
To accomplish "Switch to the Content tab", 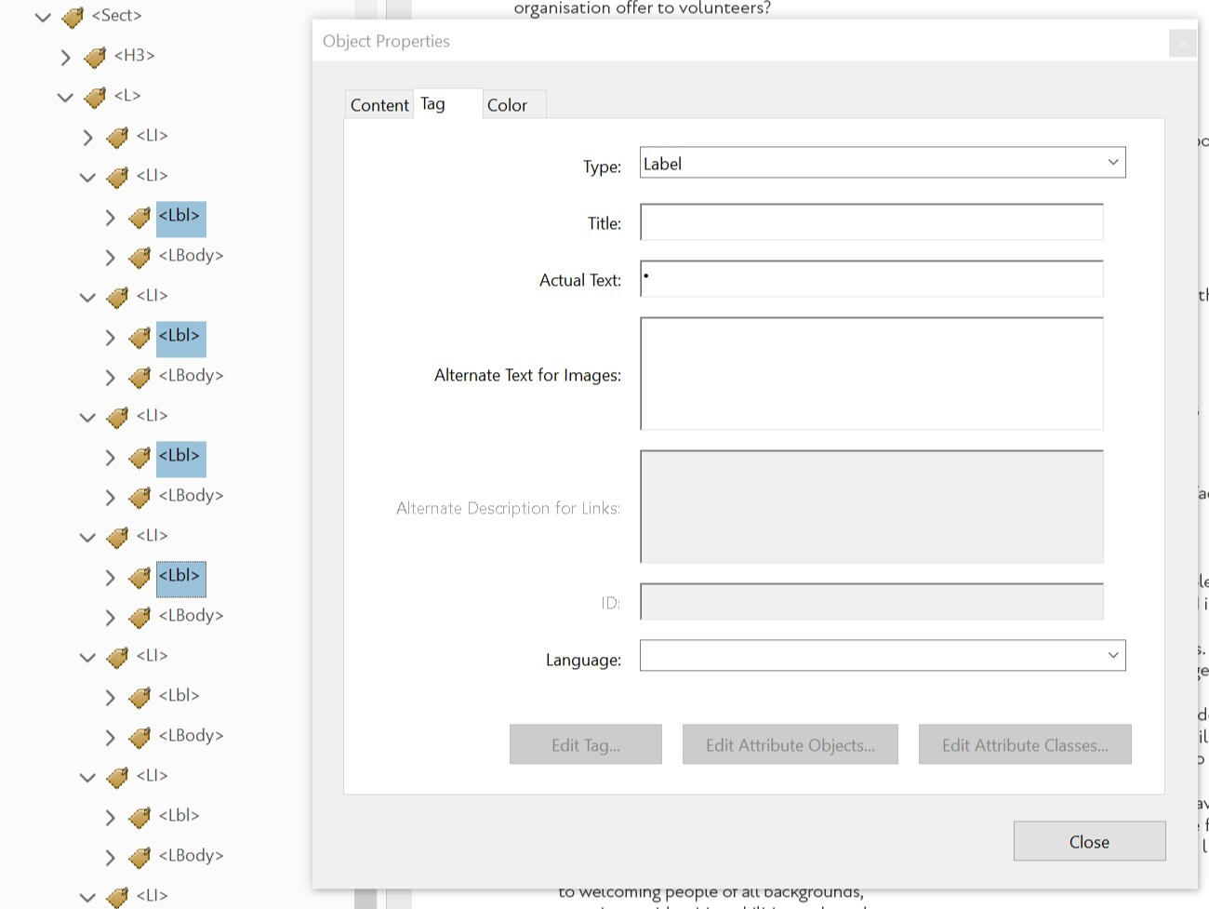I will tap(379, 104).
